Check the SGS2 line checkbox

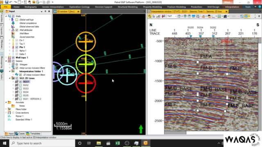pyautogui.click(x=20, y=85)
